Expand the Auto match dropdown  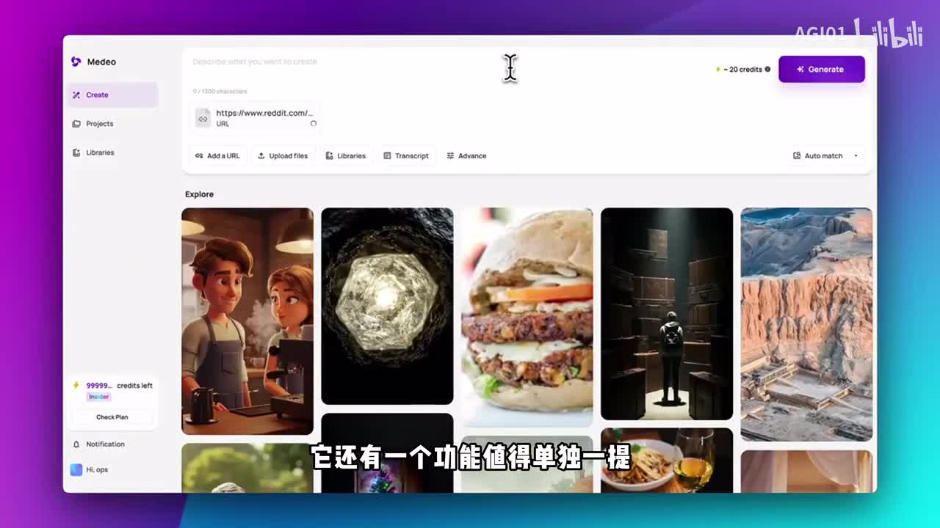click(825, 155)
